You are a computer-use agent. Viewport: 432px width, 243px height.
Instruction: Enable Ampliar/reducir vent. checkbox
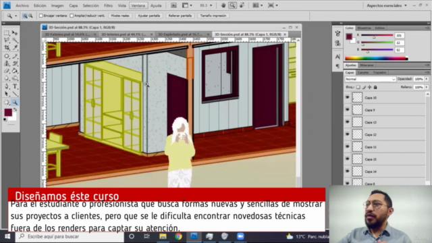pyautogui.click(x=72, y=16)
